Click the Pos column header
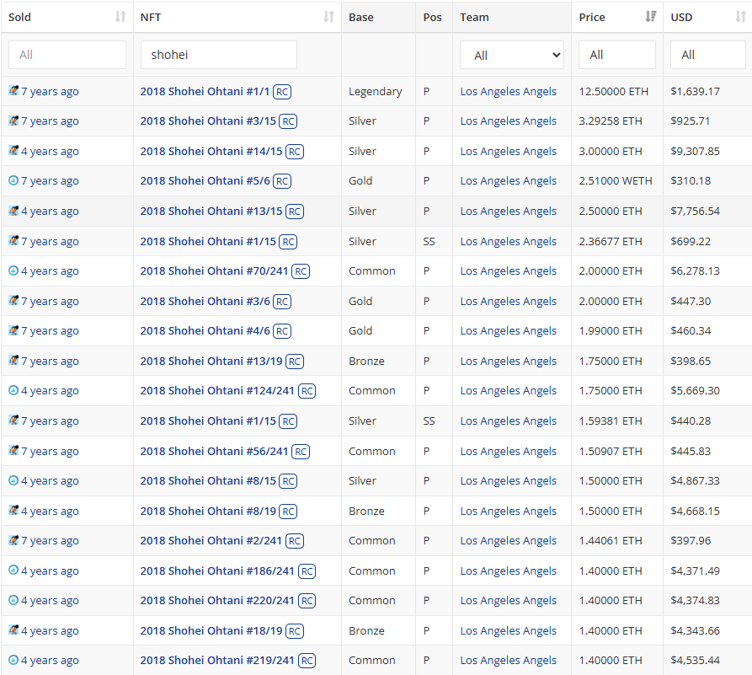The height and width of the screenshot is (675, 752). (x=434, y=18)
